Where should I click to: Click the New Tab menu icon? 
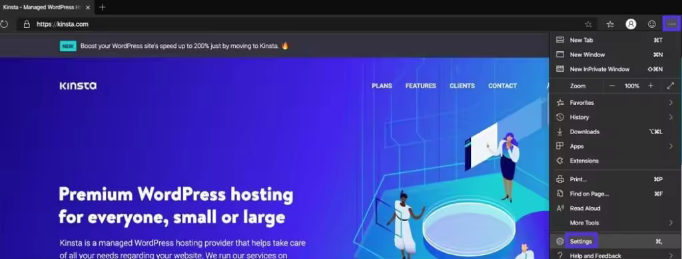pyautogui.click(x=560, y=40)
